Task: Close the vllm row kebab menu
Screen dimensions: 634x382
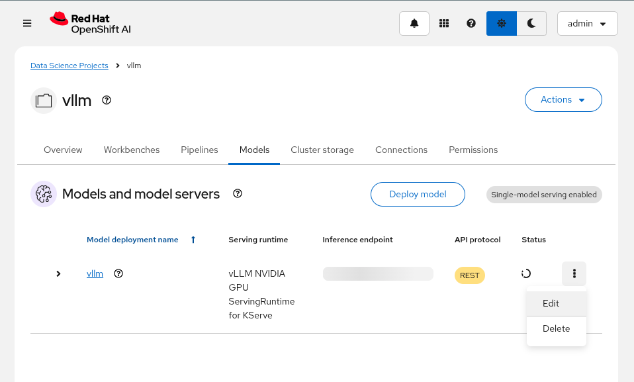Action: pos(574,273)
